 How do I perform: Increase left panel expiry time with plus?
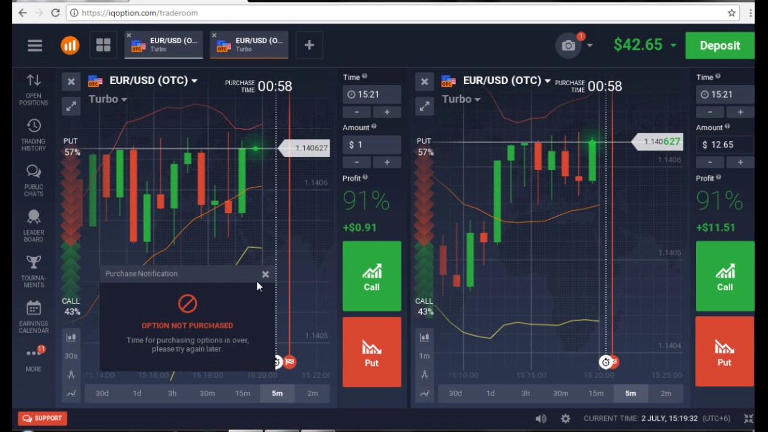387,112
